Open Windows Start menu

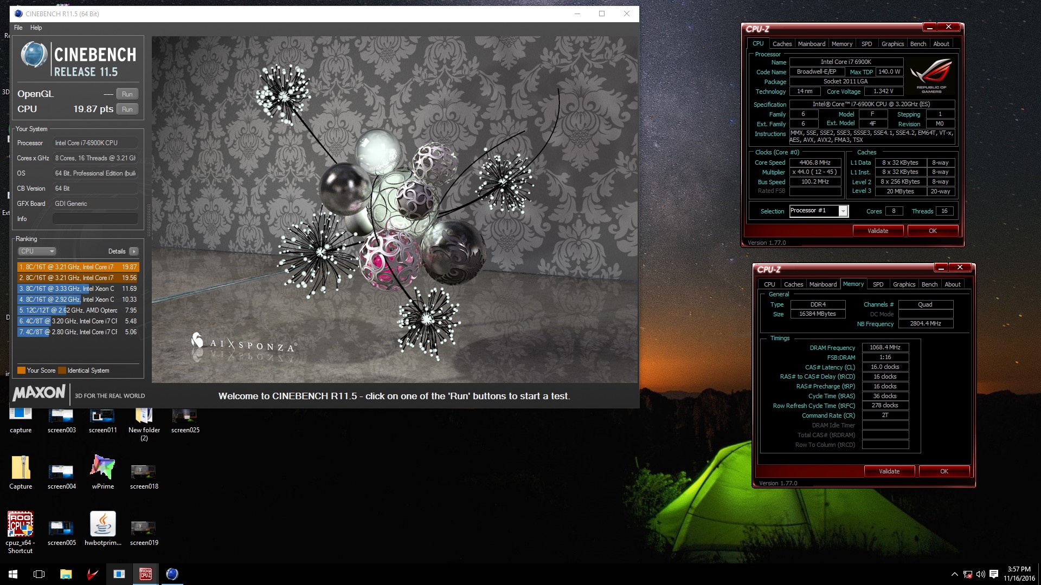coord(13,574)
